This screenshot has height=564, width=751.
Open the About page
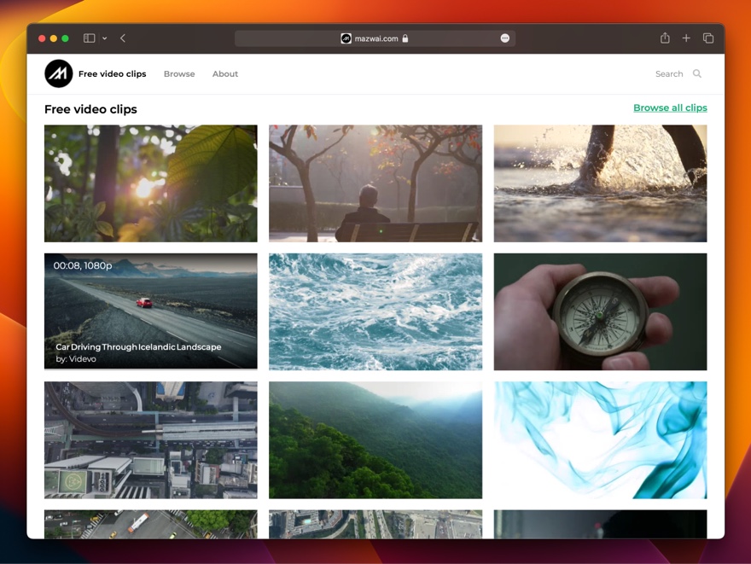225,74
